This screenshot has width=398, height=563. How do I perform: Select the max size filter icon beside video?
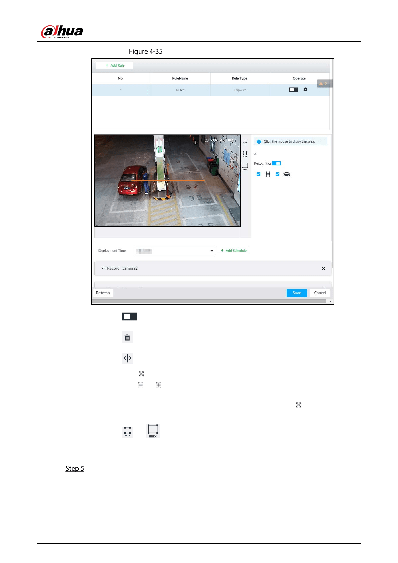[245, 166]
